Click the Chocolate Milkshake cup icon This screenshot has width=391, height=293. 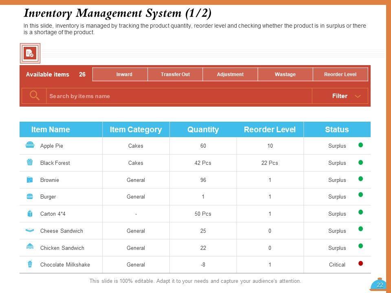[30, 265]
